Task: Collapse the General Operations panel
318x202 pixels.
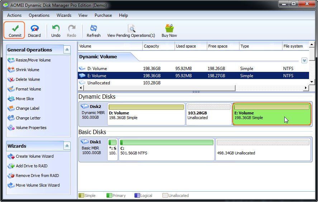Action: [67, 50]
